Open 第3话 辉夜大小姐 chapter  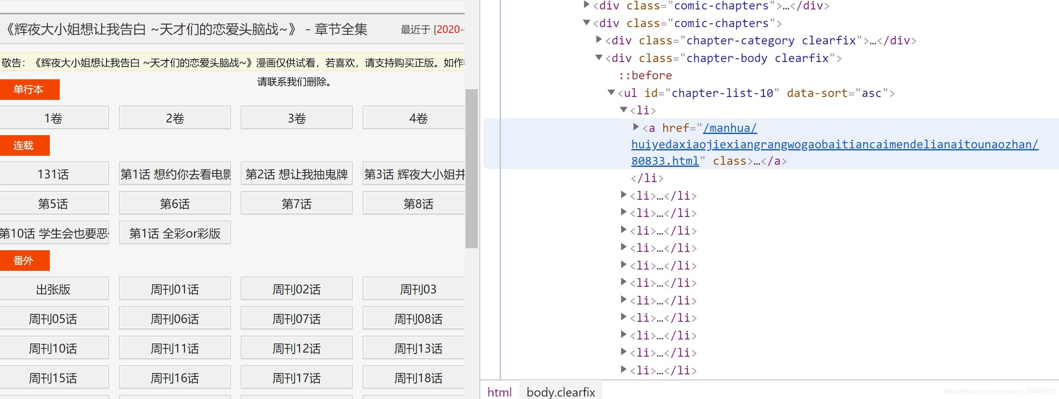coord(414,174)
